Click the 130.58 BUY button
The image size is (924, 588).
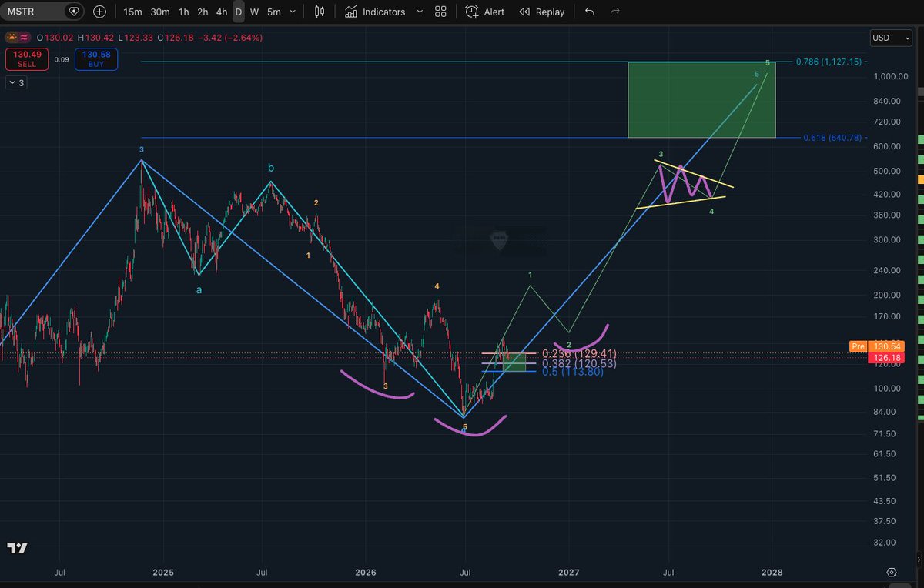[95, 58]
